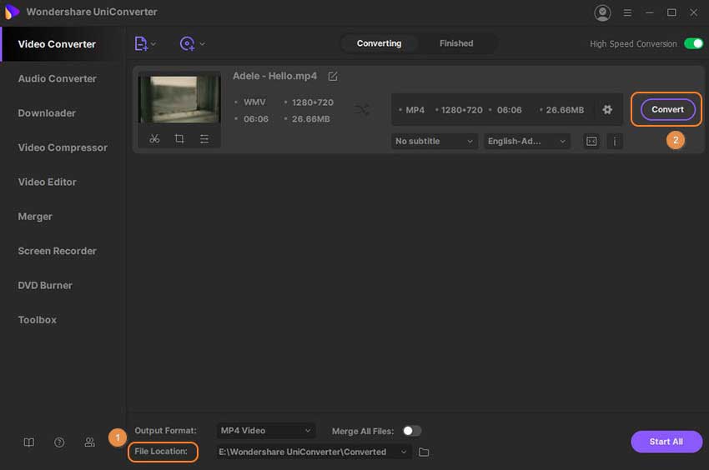Click the Adele - Hello.mp4 file name
The image size is (709, 470).
click(274, 76)
